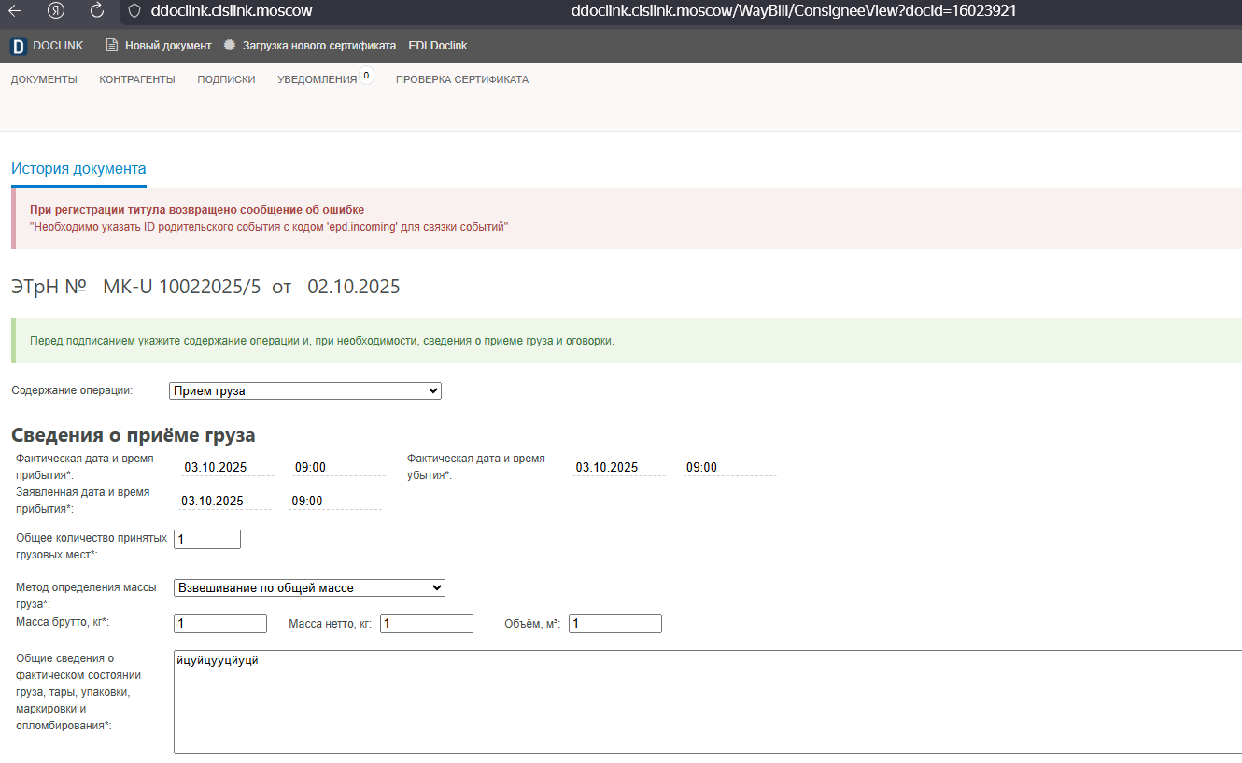Click the new document page icon
This screenshot has width=1242, height=763.
point(112,45)
